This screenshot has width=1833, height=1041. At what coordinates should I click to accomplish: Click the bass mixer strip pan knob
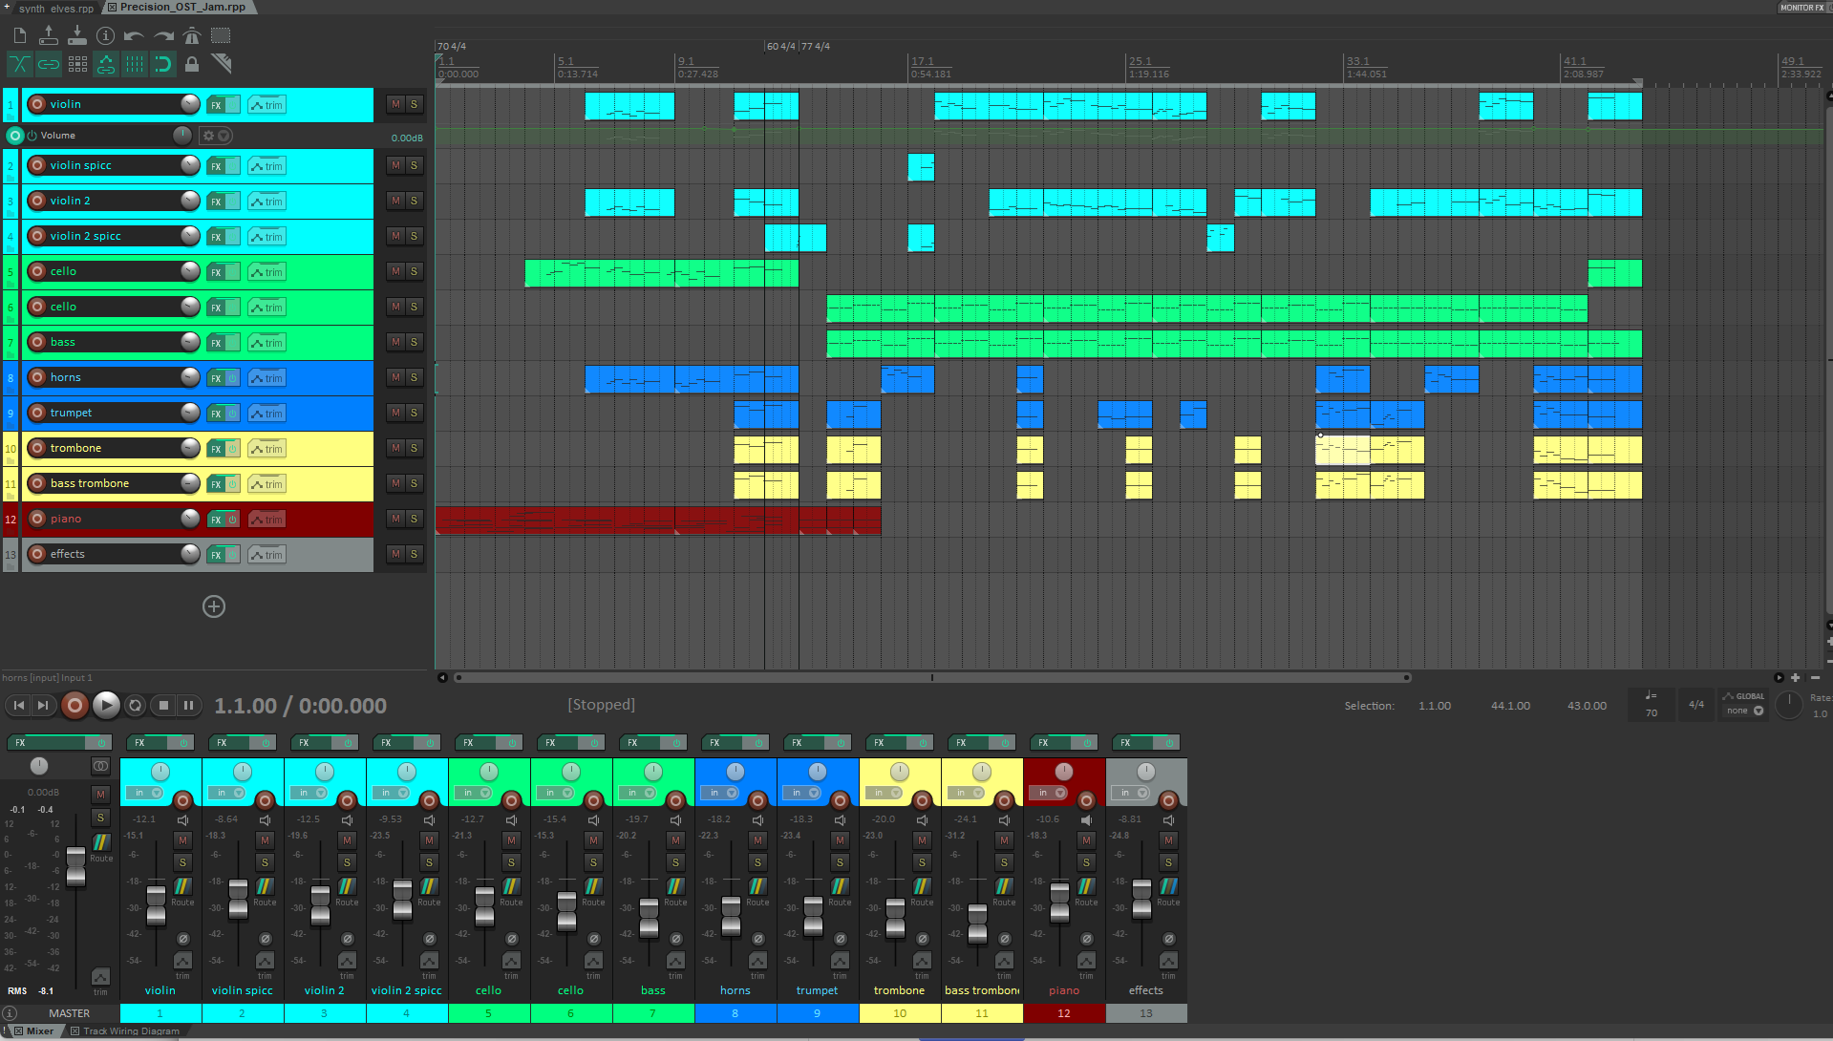pyautogui.click(x=653, y=772)
